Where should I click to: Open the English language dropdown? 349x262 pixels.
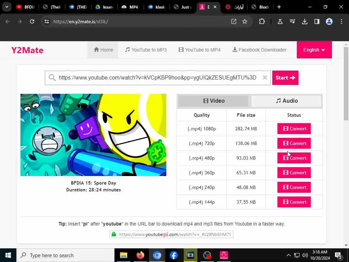tap(314, 50)
